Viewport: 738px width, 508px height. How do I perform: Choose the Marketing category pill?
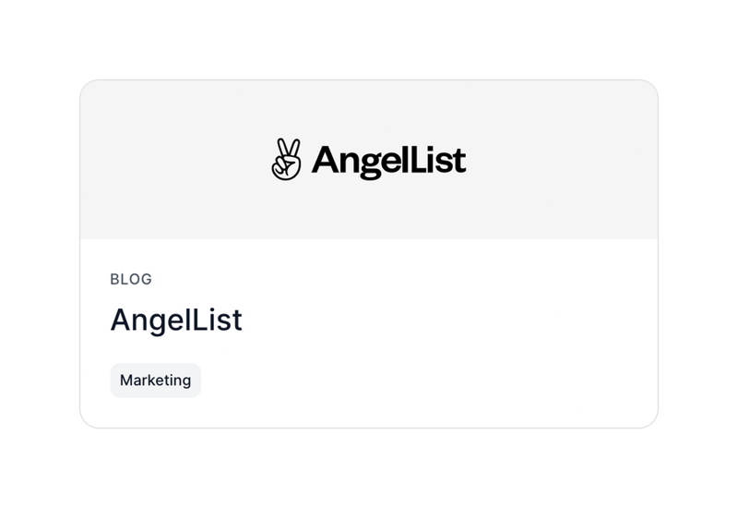(x=155, y=381)
